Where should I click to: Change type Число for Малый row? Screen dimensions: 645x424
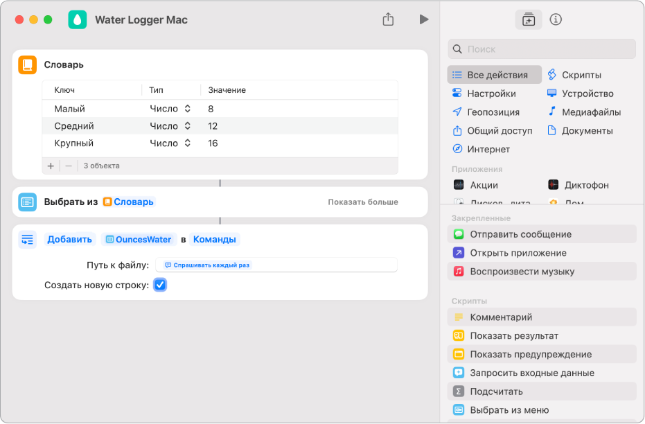coord(170,109)
